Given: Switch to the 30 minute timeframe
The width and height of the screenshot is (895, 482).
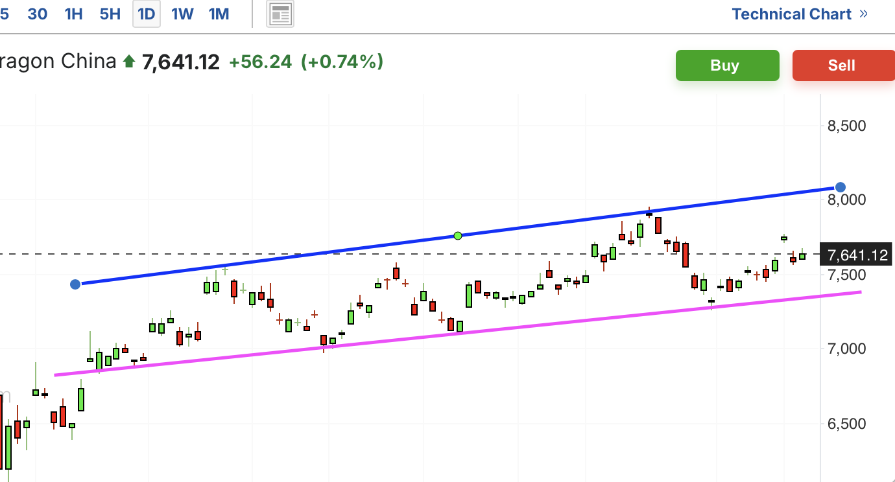Looking at the screenshot, I should (x=38, y=14).
